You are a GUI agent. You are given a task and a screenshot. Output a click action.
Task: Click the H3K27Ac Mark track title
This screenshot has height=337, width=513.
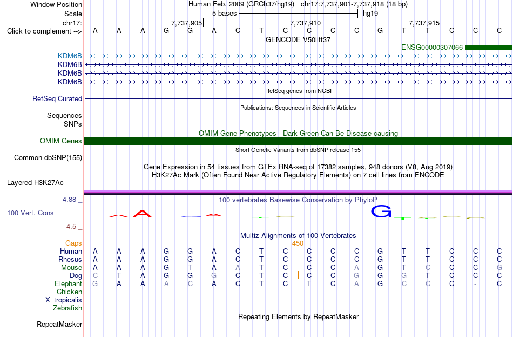(298, 175)
